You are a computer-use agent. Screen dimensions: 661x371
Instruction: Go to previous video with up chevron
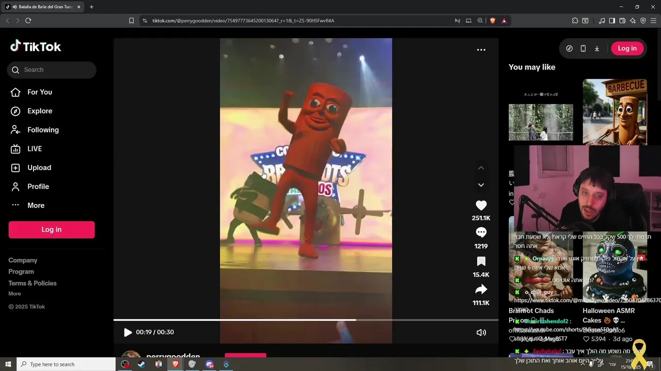(481, 168)
